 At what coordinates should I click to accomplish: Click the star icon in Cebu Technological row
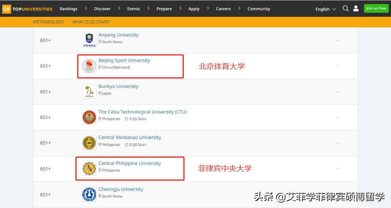[x=127, y=119]
